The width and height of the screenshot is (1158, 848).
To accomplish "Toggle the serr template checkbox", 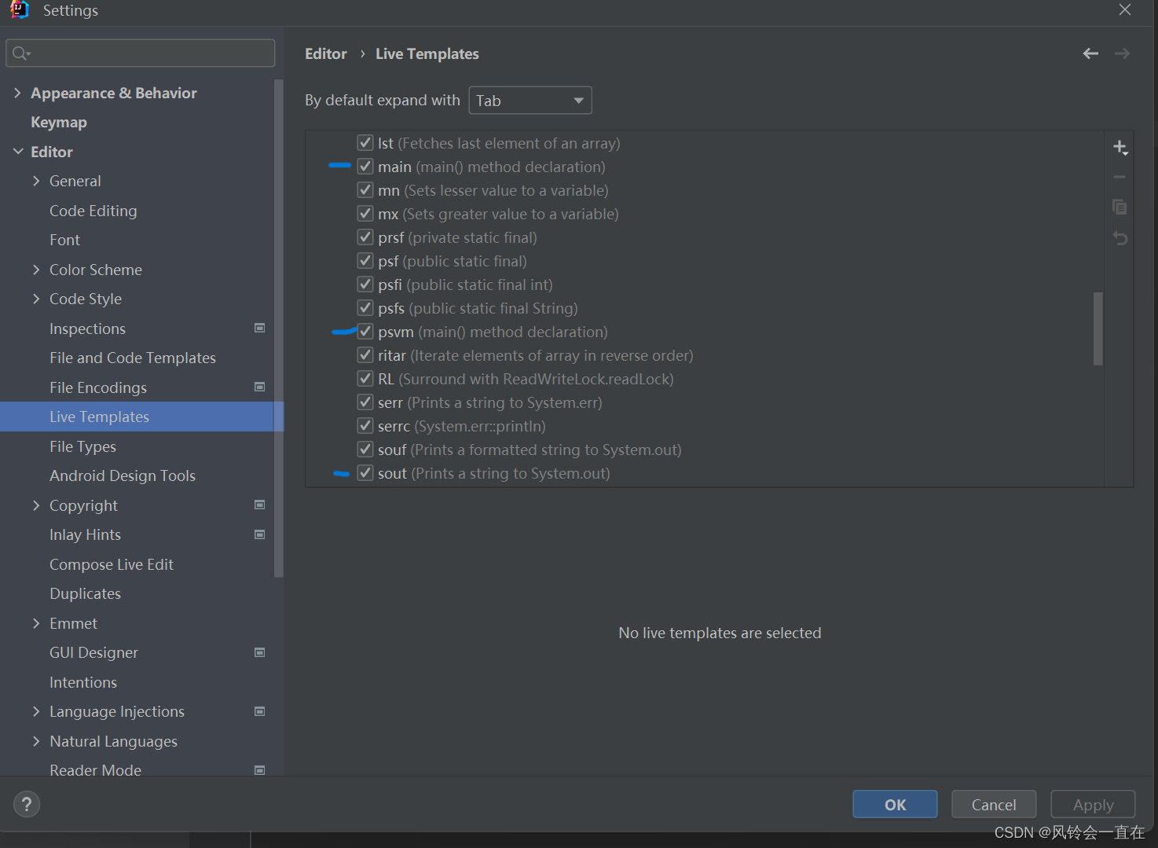I will pyautogui.click(x=365, y=402).
